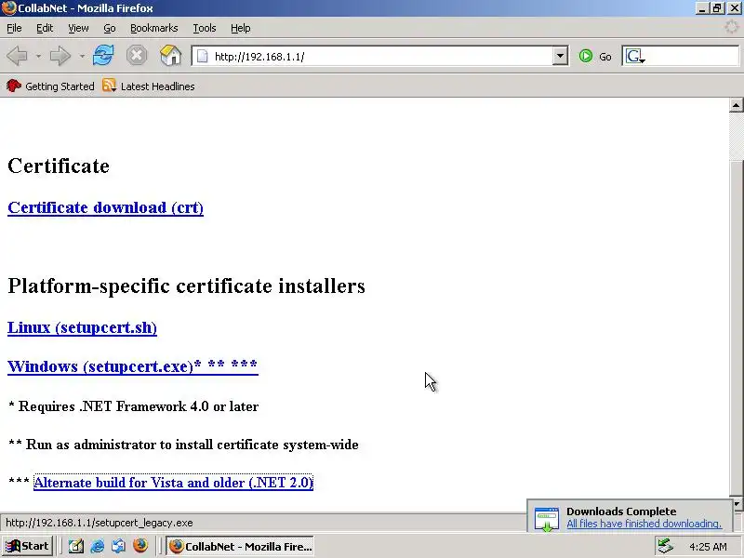
Task: Click the status bar URL text setupcert_legacy.exe
Action: 100,523
